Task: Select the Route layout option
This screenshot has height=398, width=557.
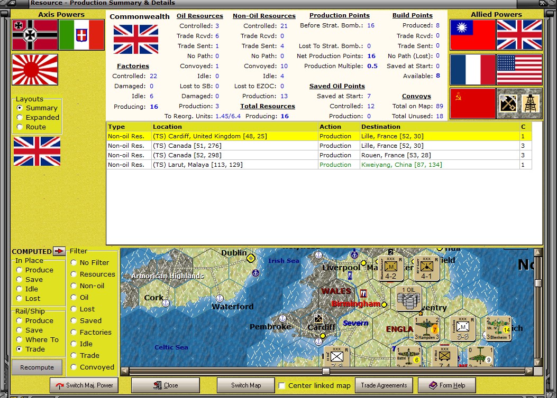Action: (31, 127)
